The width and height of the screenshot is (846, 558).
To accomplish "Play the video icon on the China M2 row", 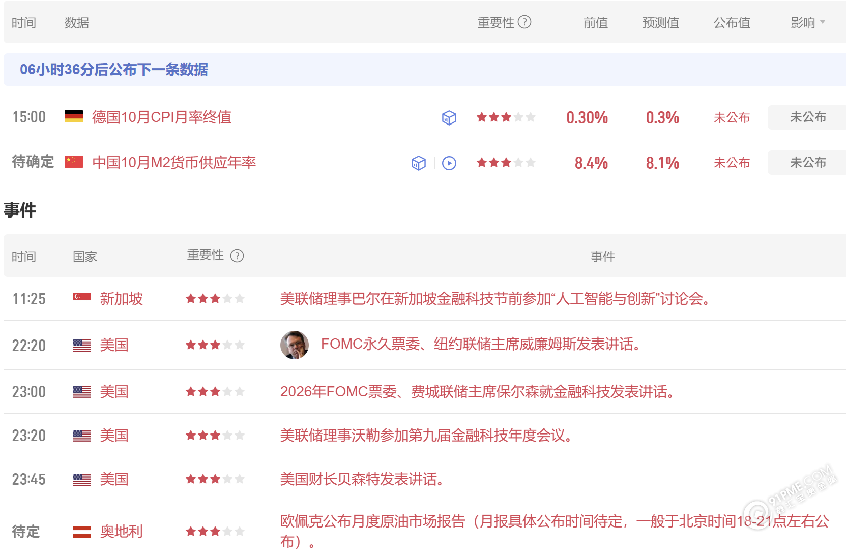I will tap(449, 163).
